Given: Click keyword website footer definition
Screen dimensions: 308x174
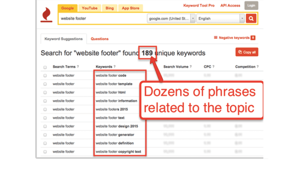Looking at the screenshot, I should 115,143.
